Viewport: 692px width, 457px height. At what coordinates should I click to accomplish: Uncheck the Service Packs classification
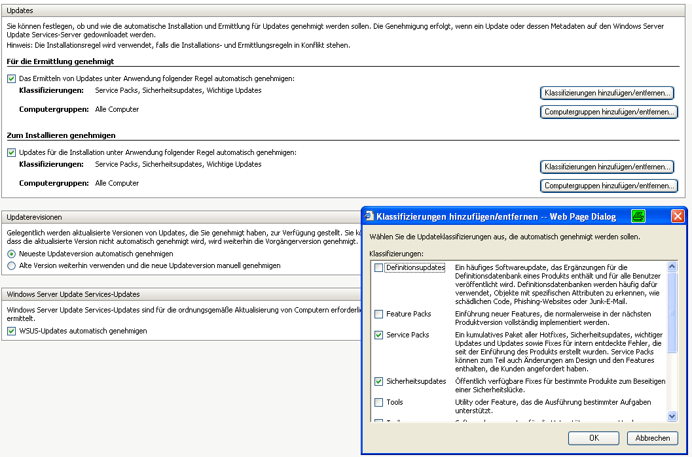378,335
